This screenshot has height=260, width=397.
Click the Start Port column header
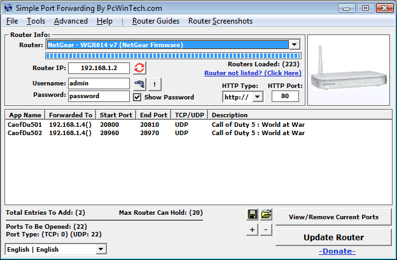pos(116,115)
